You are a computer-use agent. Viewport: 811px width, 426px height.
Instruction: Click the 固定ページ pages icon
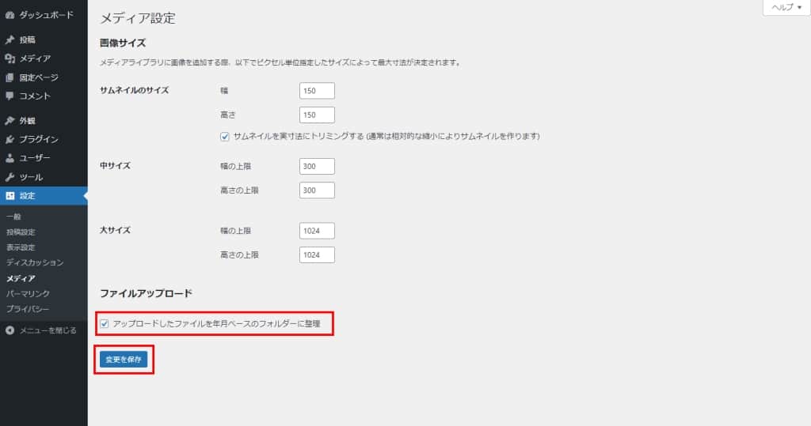coord(10,77)
